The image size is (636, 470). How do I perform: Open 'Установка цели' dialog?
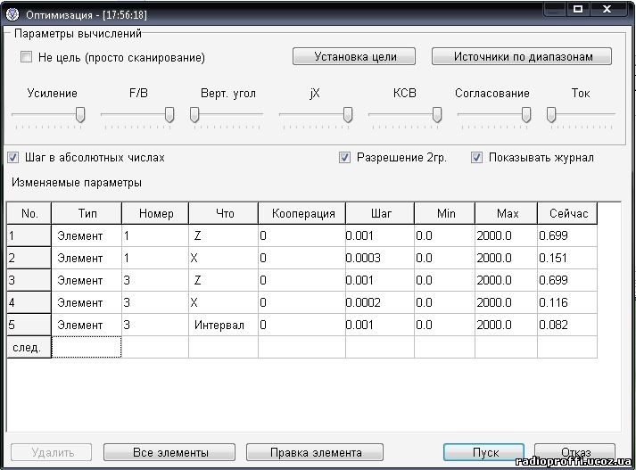pos(354,56)
